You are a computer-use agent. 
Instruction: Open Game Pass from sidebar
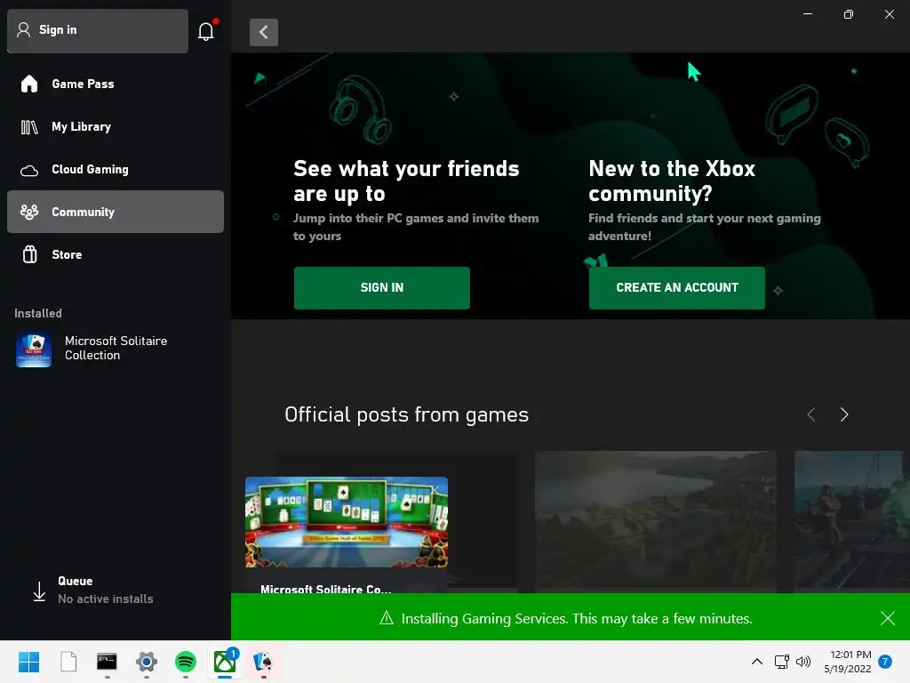(x=115, y=84)
